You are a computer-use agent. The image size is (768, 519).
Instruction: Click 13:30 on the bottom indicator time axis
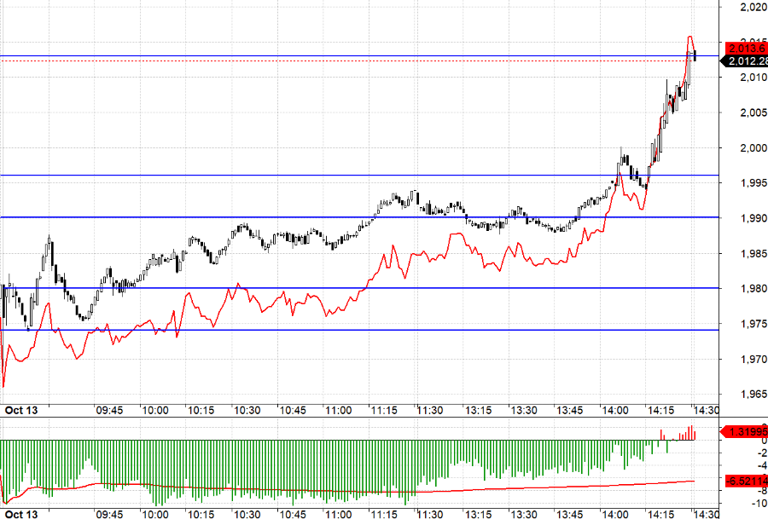[x=522, y=515]
